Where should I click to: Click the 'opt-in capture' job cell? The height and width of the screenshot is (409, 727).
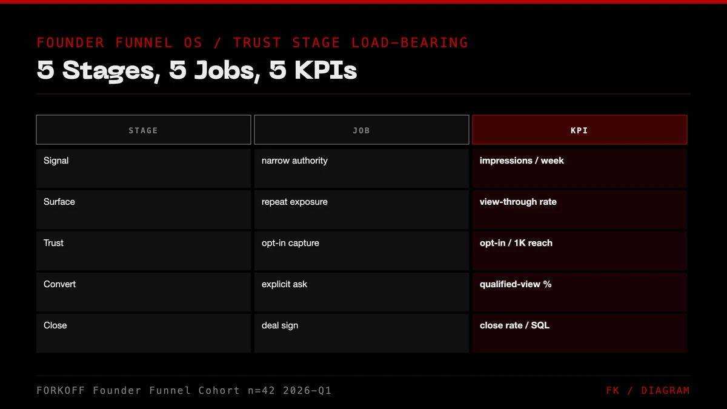pos(362,251)
